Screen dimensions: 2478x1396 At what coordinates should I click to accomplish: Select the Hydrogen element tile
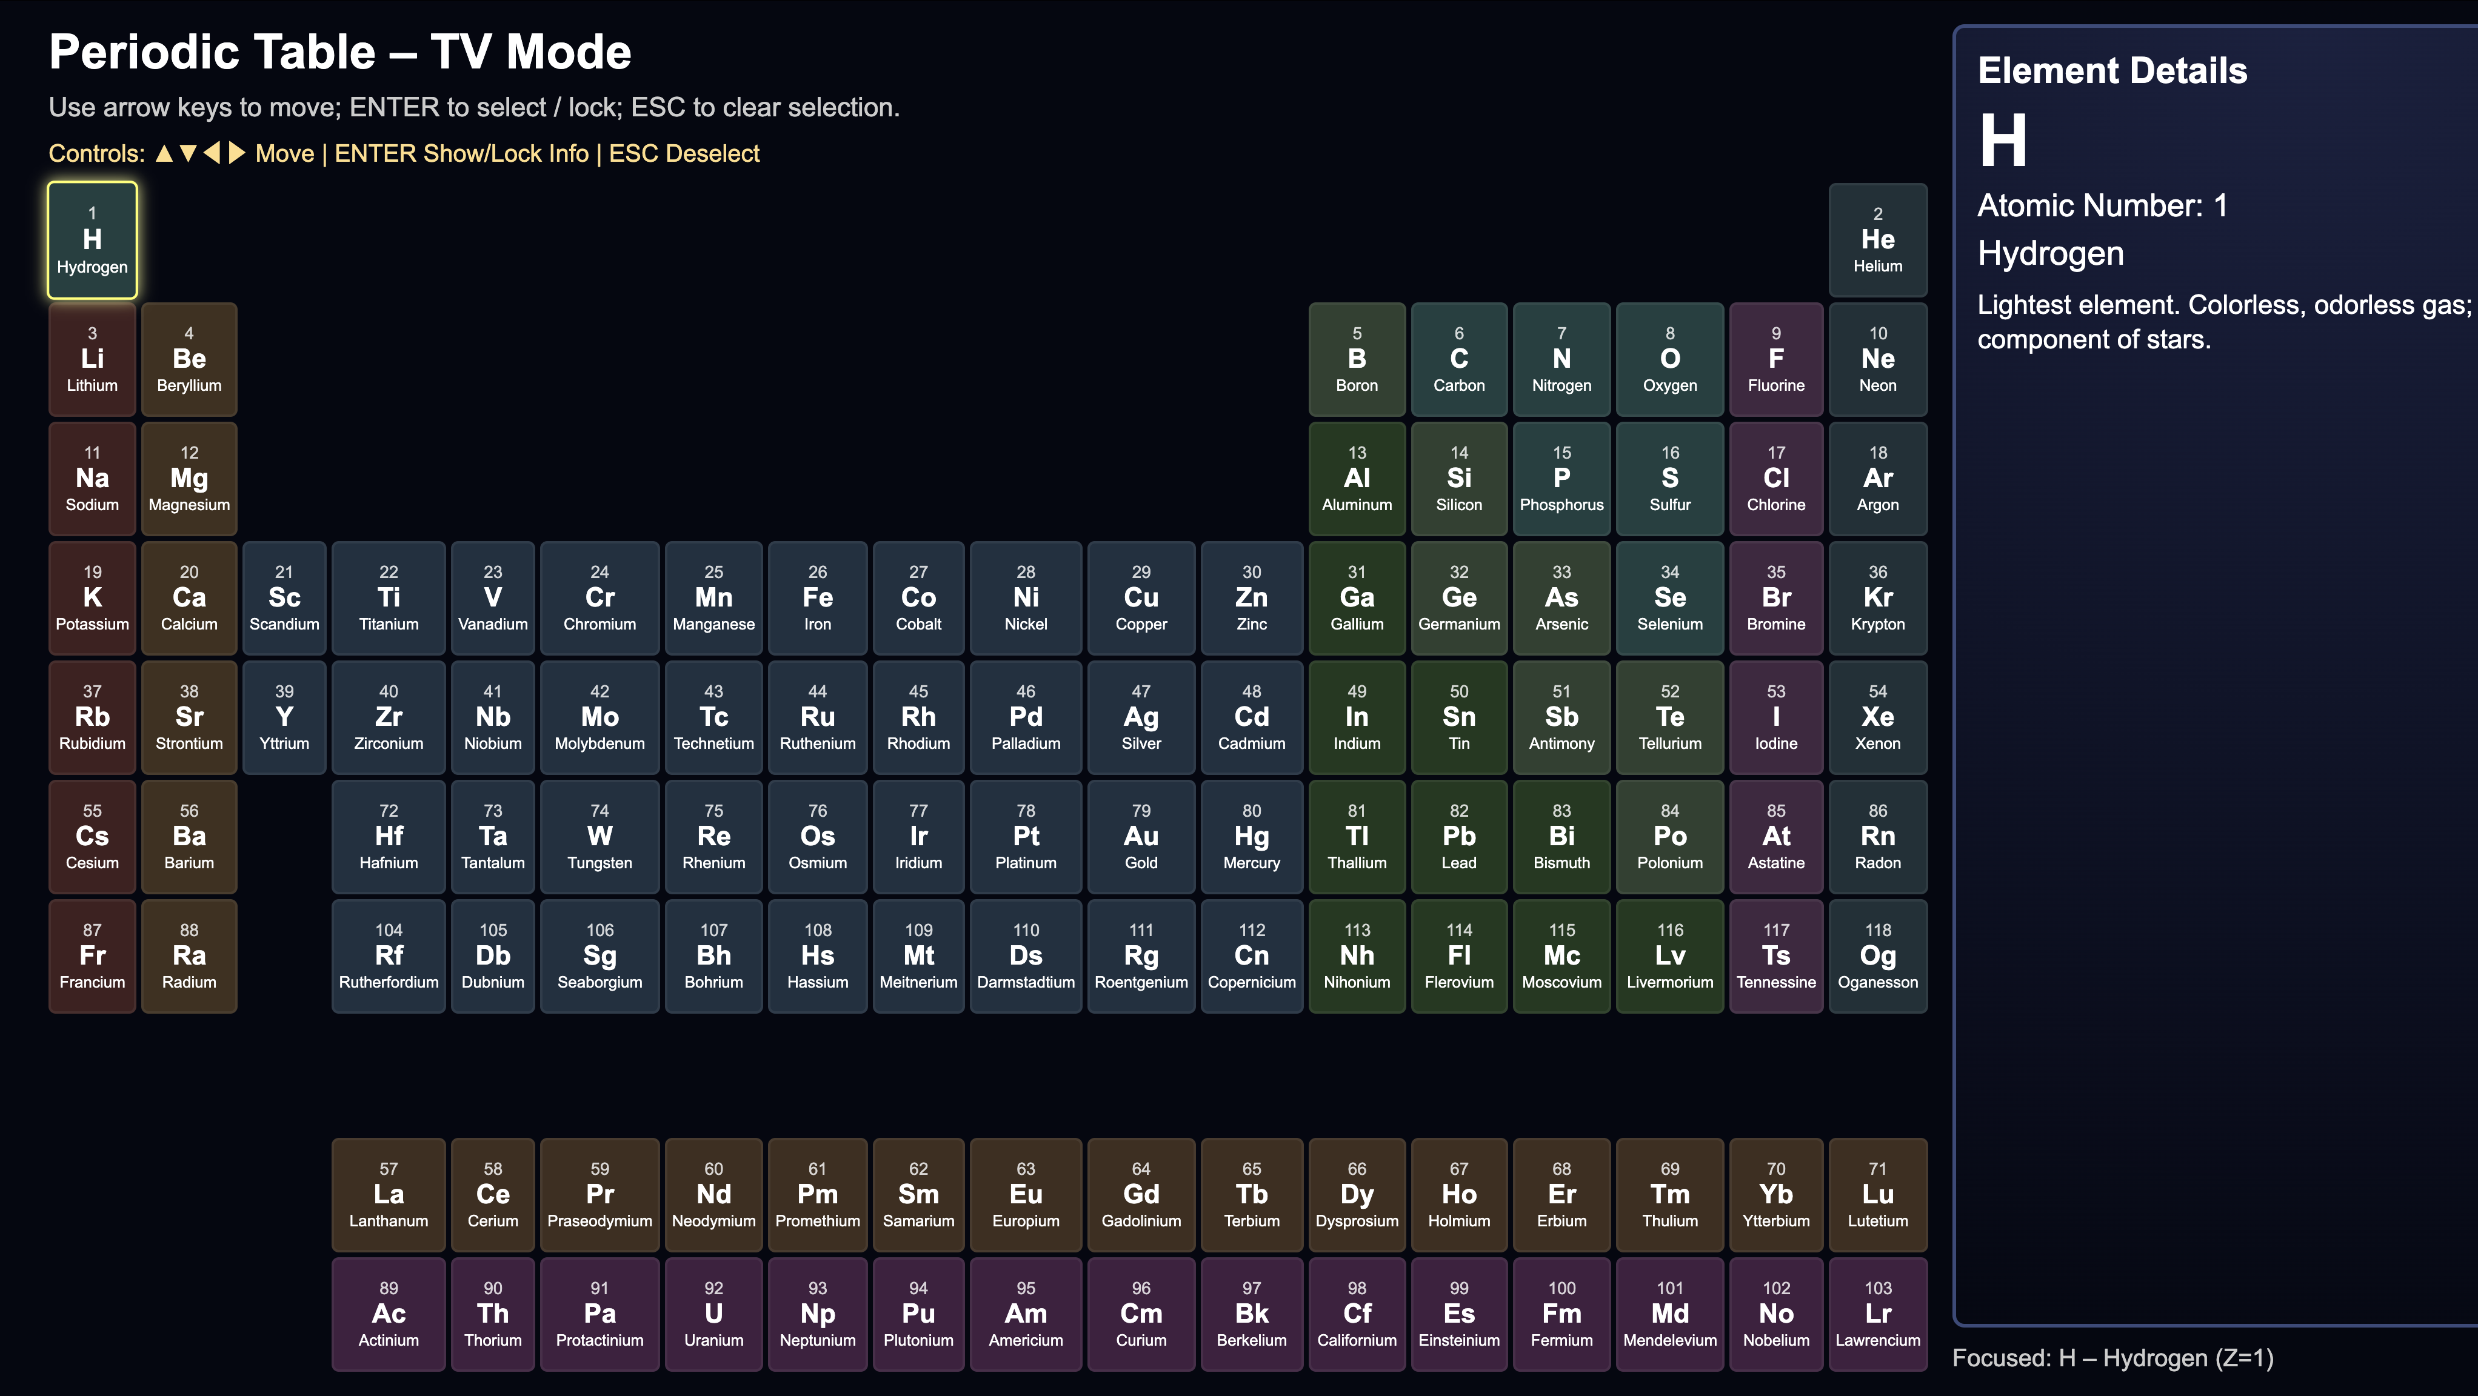[x=92, y=241]
